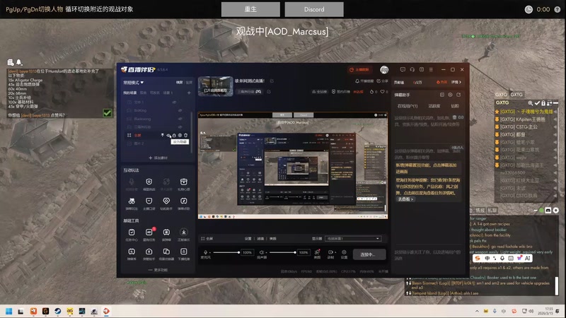This screenshot has width=566, height=318.
Task: Open the 私聊 tab in game chat
Action: coord(492,210)
